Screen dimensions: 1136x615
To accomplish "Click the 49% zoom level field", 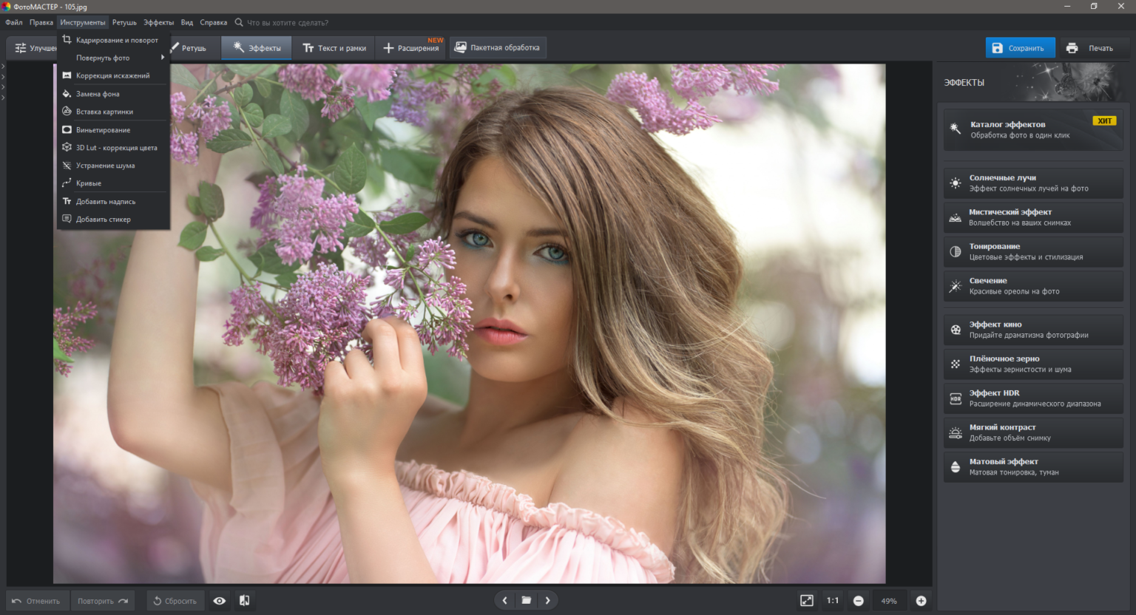I will point(889,601).
